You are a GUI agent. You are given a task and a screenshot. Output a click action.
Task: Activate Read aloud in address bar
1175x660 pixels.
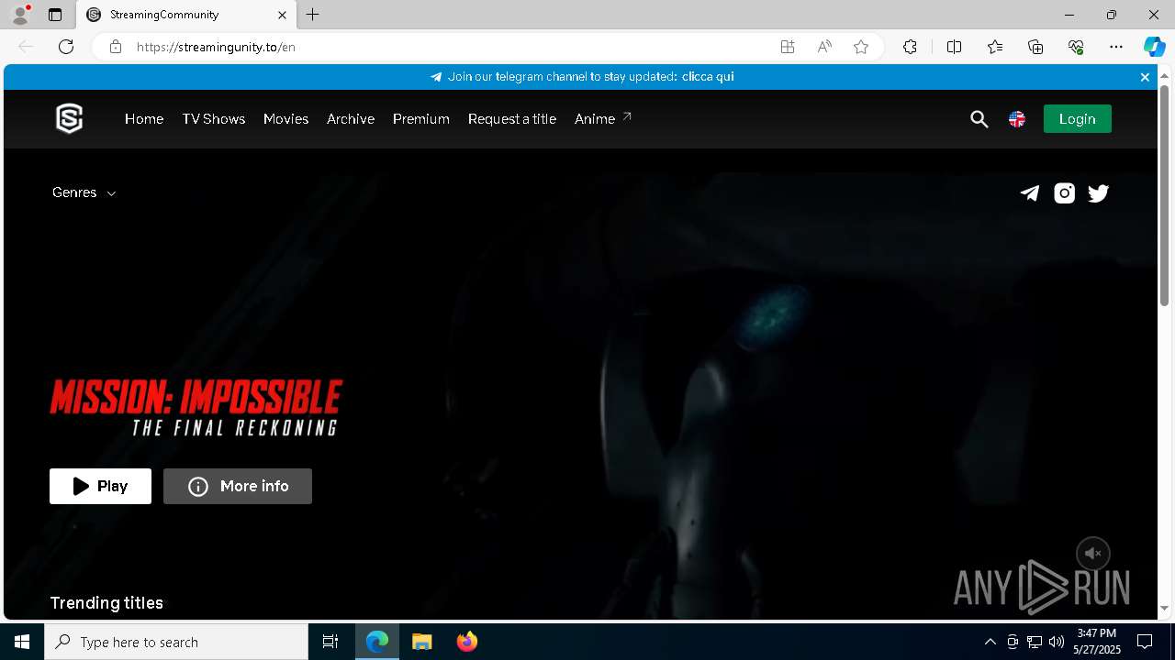pyautogui.click(x=824, y=47)
